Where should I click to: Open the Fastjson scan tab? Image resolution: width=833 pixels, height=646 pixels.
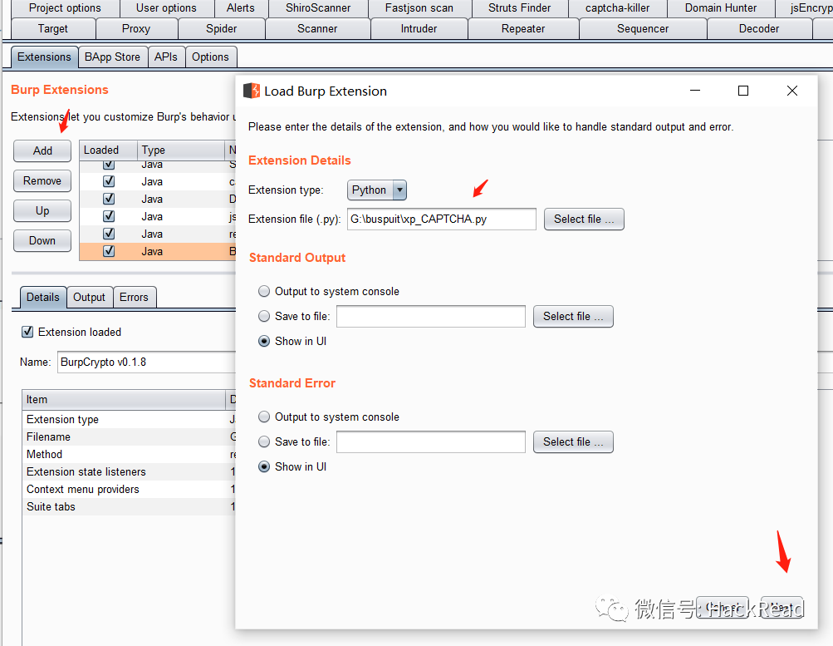[x=419, y=8]
